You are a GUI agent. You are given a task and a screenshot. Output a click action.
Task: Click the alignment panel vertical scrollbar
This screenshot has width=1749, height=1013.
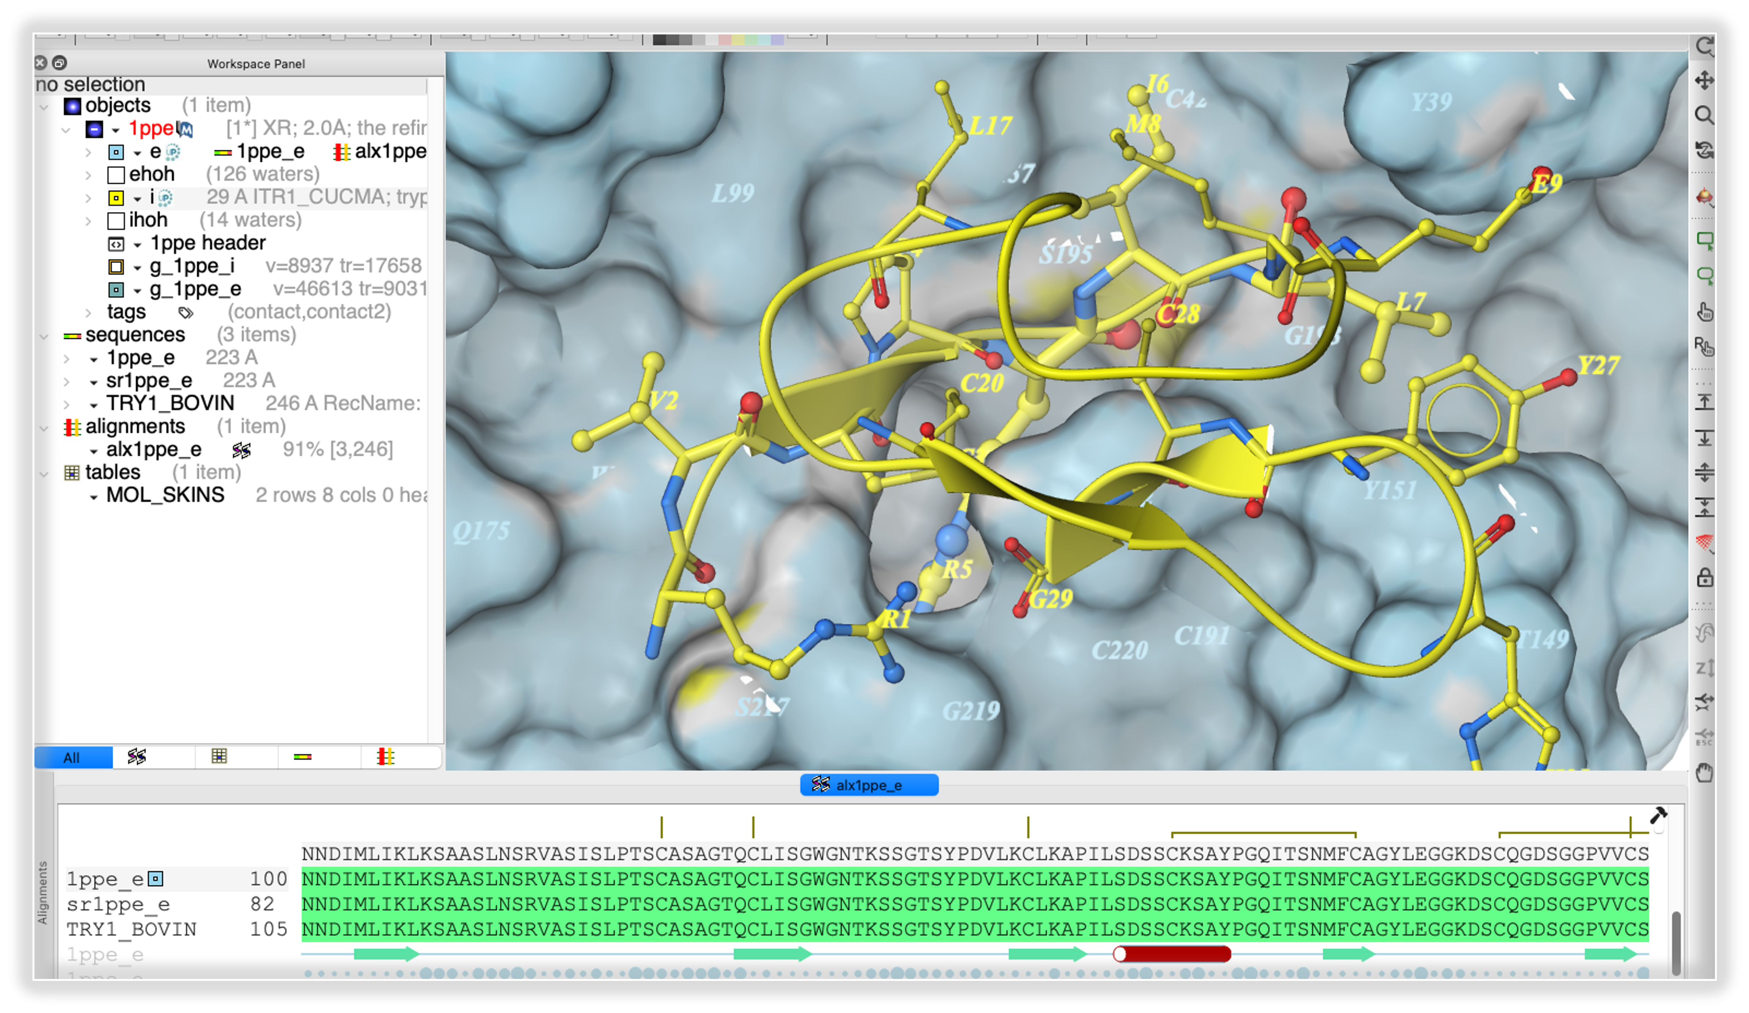point(1676,943)
